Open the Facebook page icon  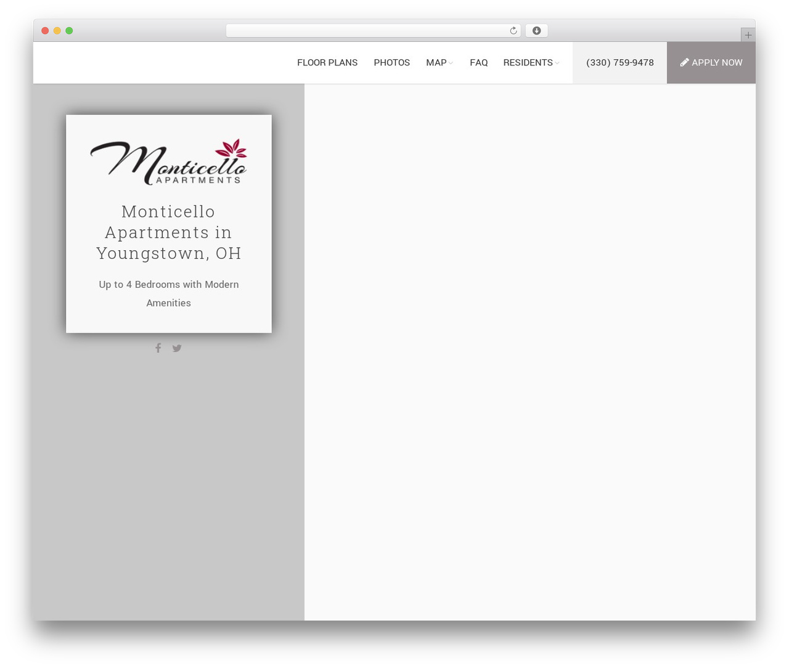(x=158, y=348)
